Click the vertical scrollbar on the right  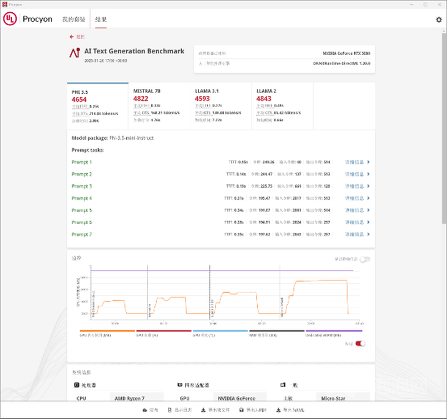pyautogui.click(x=443, y=123)
